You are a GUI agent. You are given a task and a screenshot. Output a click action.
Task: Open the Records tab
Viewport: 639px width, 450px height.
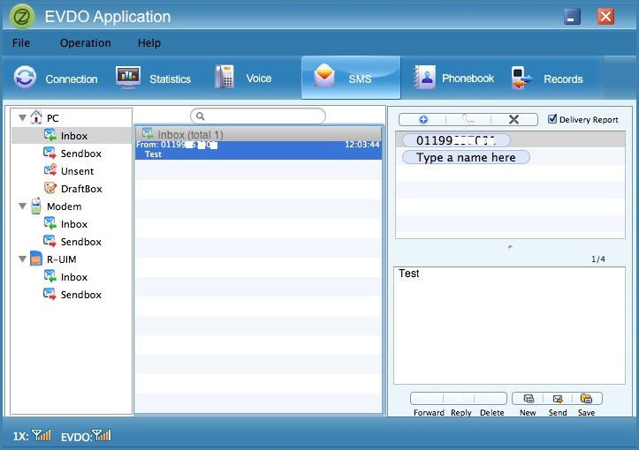547,78
